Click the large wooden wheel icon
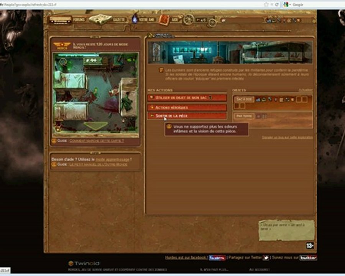 [x=189, y=20]
